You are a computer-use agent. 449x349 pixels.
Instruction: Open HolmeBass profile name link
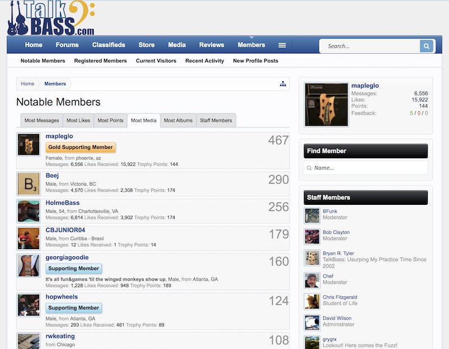coord(62,203)
